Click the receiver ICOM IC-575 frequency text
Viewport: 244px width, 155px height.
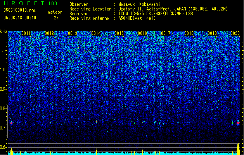pos(156,14)
